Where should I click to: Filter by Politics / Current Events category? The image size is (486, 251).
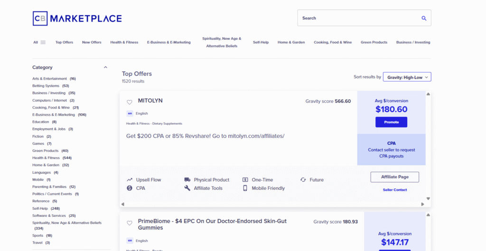[56, 194]
